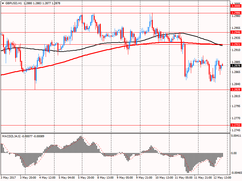Click the 5 May 04:00 time label
The height and width of the screenshot is (181, 242).
point(67,178)
